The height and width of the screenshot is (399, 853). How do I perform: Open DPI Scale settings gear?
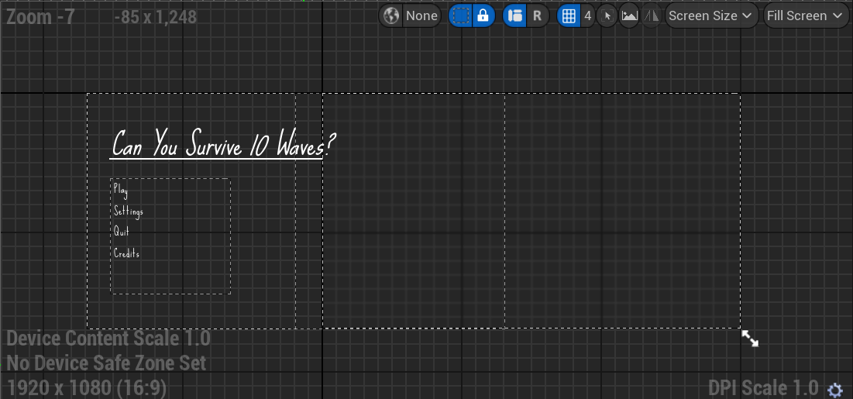pos(834,389)
